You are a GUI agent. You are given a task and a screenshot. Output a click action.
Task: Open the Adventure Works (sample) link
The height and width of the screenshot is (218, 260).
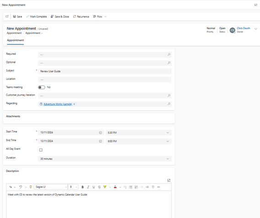(x=58, y=104)
